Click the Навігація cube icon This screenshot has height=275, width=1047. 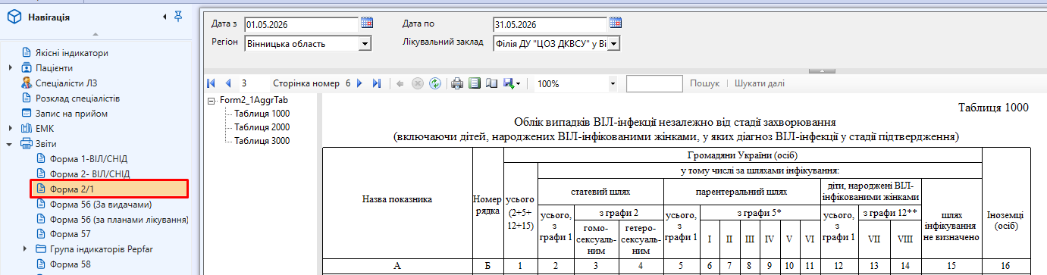pyautogui.click(x=14, y=17)
